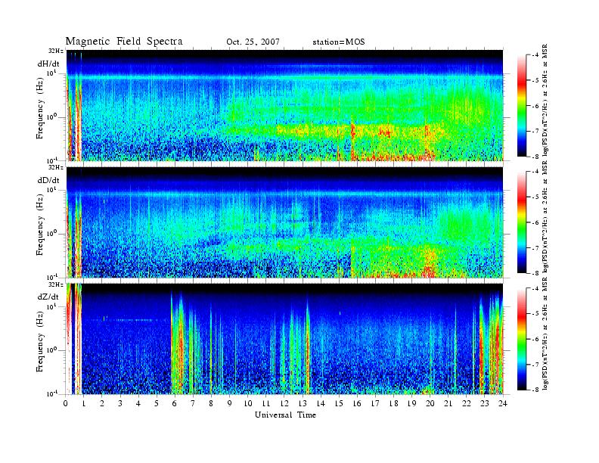
Task: Click time axis tick label "0"
Action: coord(66,404)
